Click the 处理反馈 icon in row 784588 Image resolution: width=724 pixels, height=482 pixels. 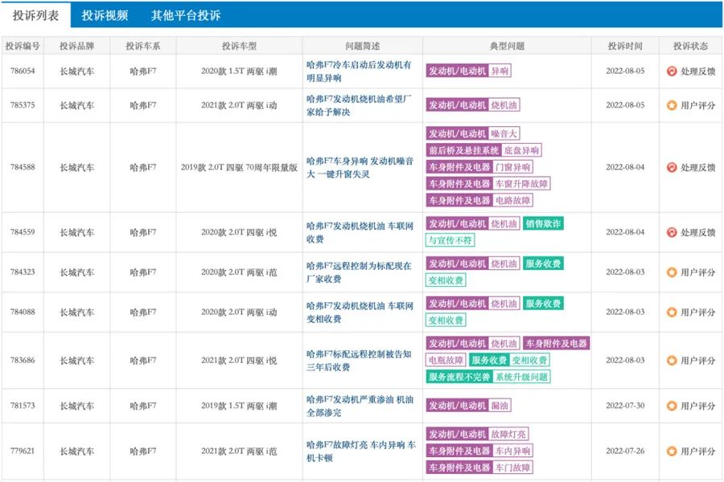point(672,167)
